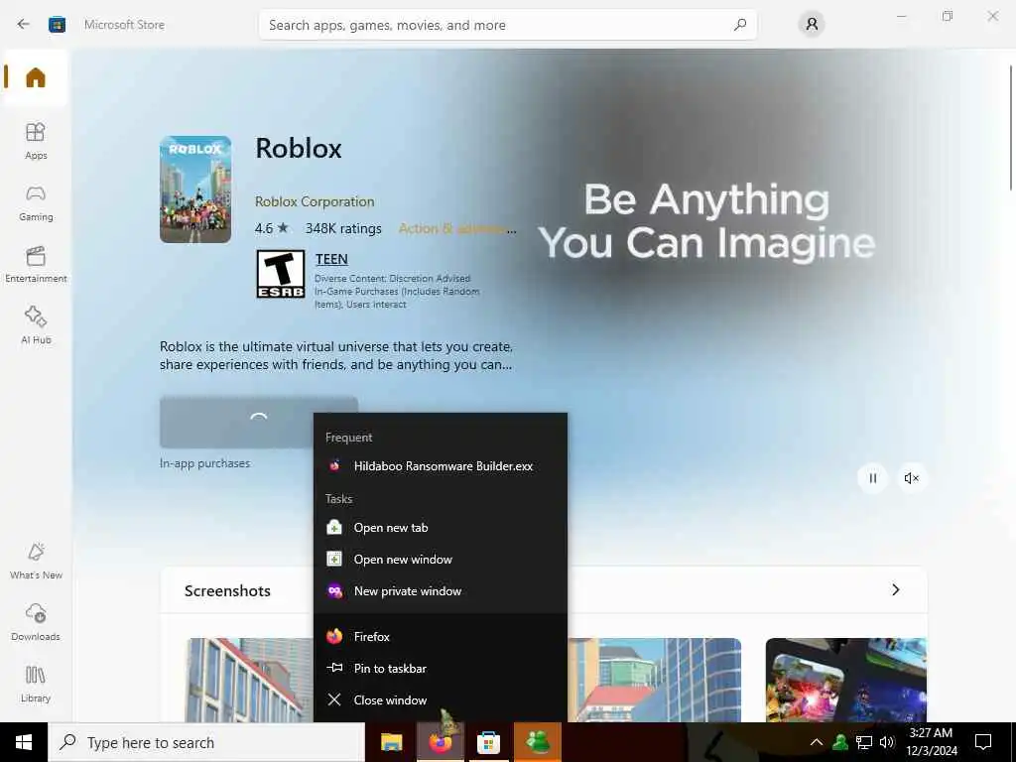Open the Action & adventure category link

pyautogui.click(x=456, y=229)
